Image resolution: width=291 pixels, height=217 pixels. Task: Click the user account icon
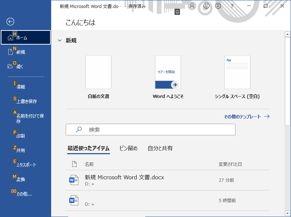click(192, 6)
